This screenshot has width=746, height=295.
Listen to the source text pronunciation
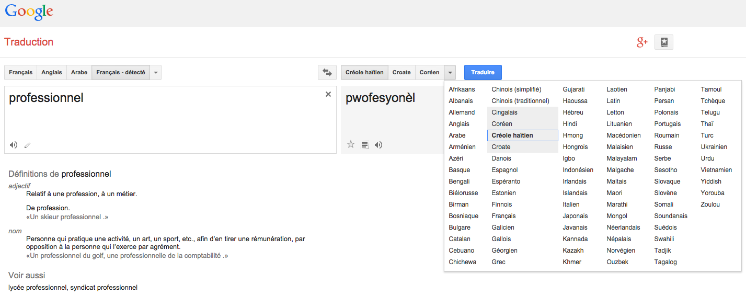(14, 145)
